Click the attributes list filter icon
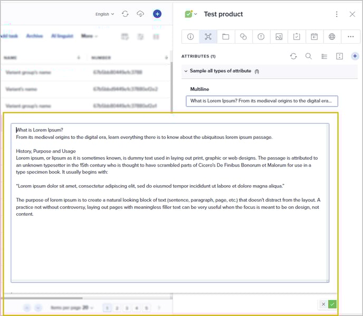 [324, 56]
